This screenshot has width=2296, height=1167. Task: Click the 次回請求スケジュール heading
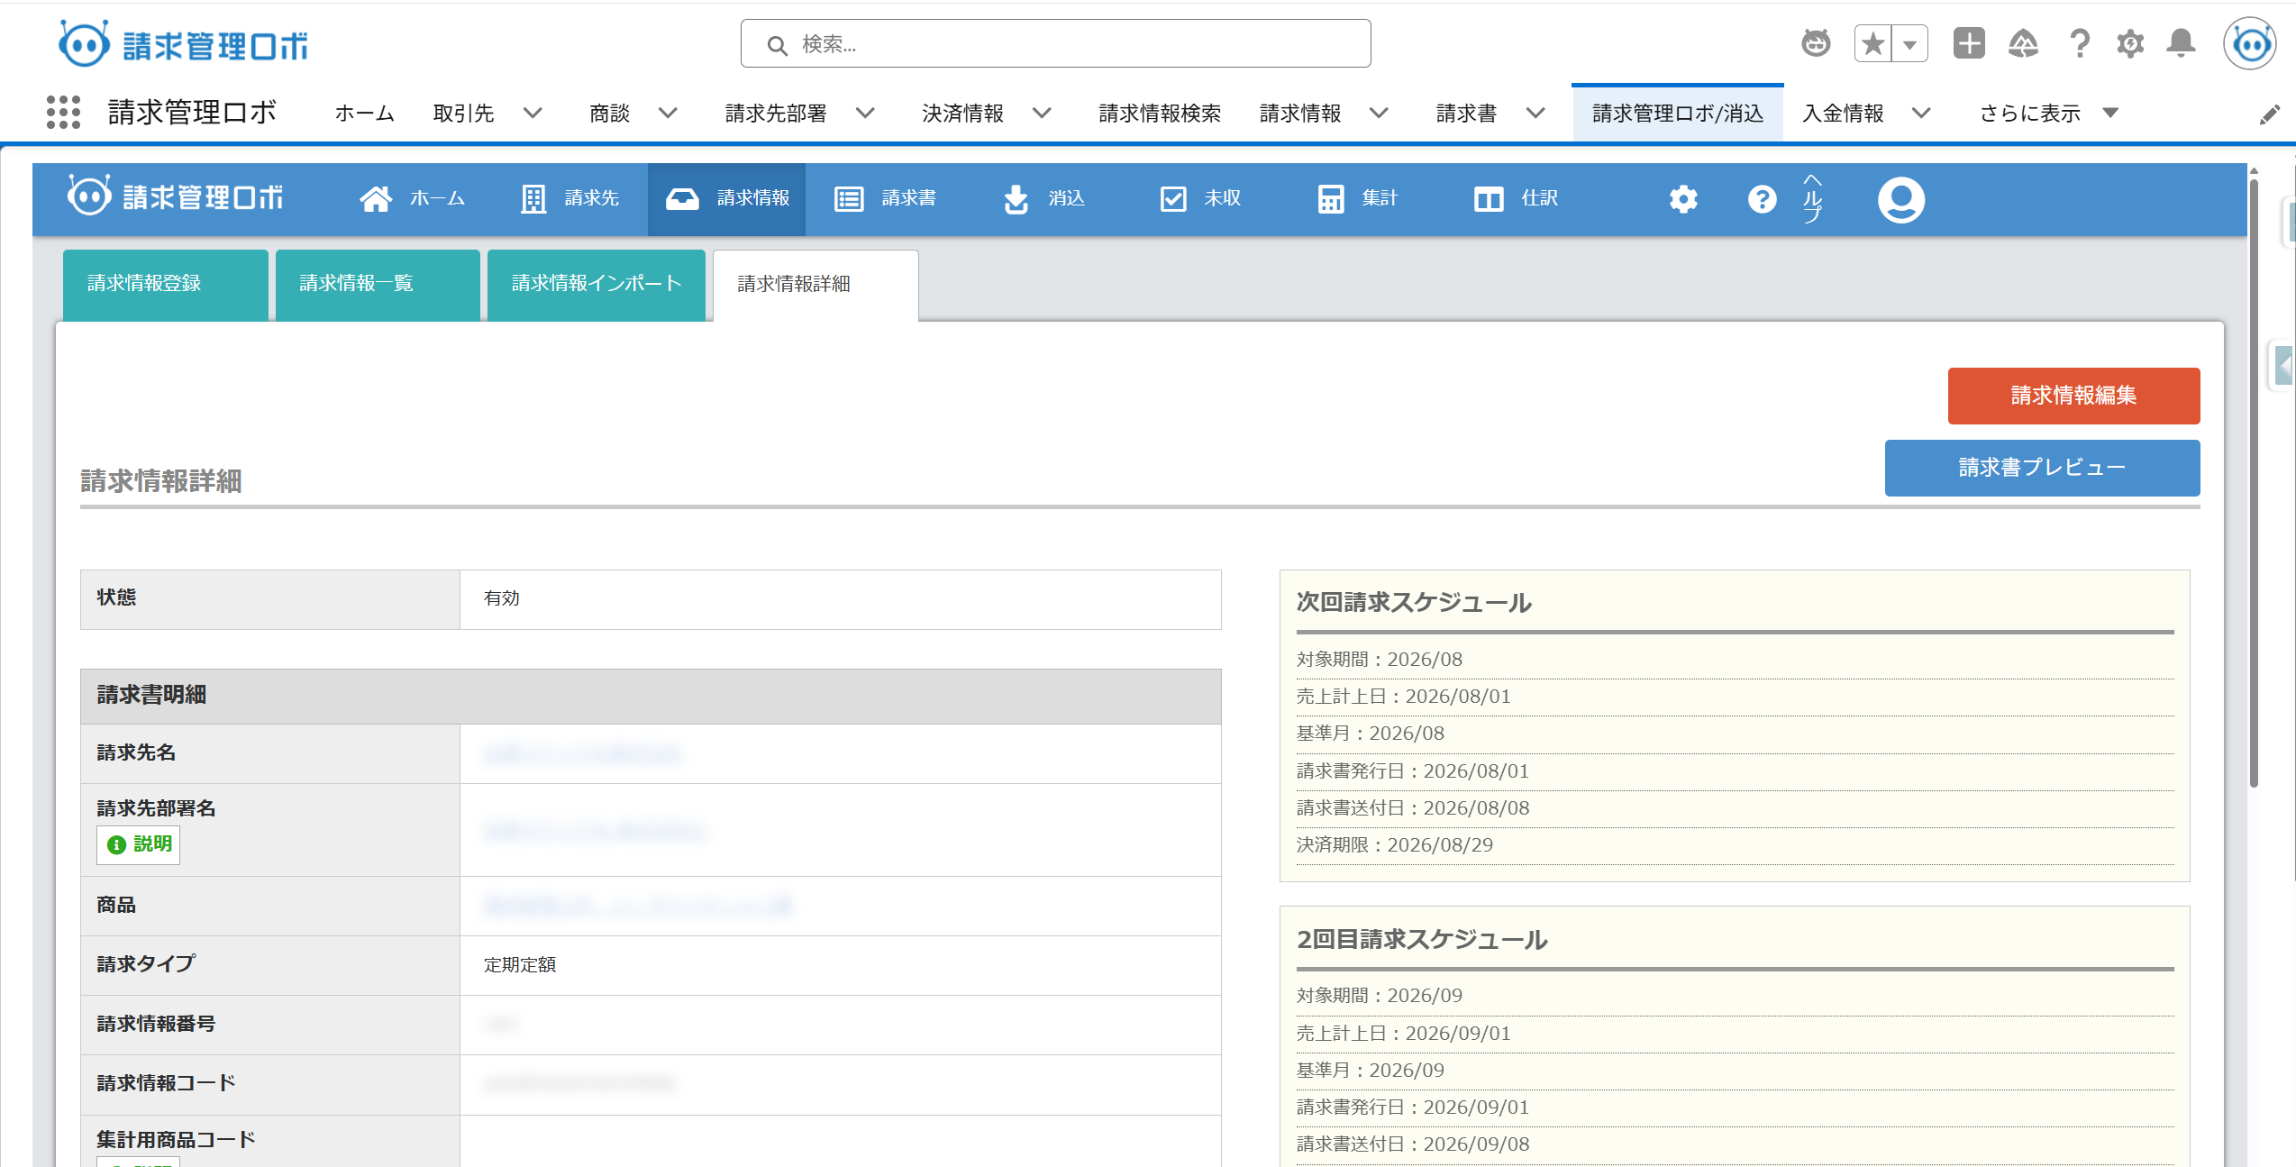1414,602
